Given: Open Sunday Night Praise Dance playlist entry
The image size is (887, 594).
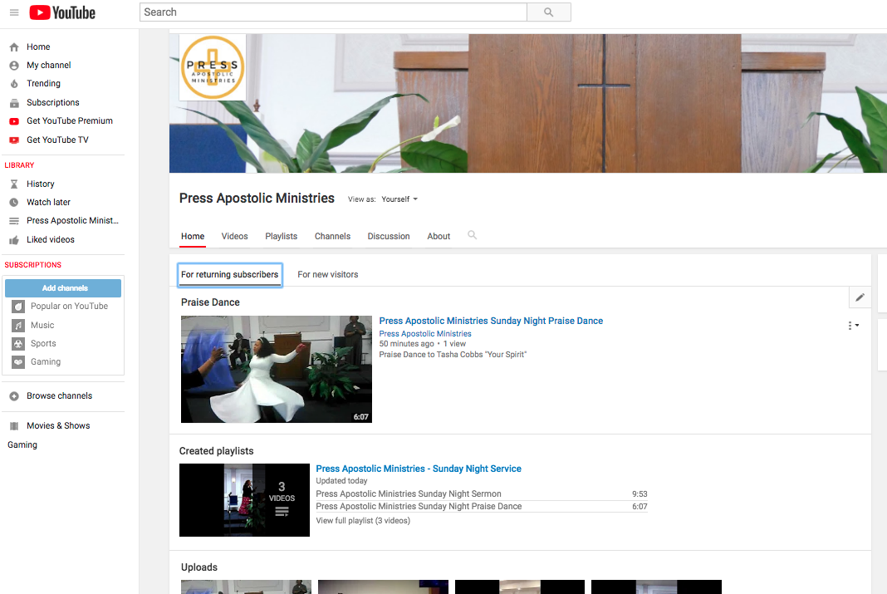Looking at the screenshot, I should (x=419, y=506).
